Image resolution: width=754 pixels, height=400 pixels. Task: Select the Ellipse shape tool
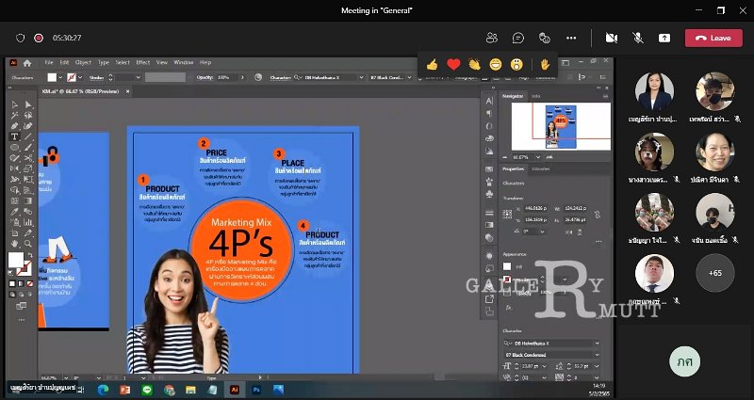pos(14,147)
